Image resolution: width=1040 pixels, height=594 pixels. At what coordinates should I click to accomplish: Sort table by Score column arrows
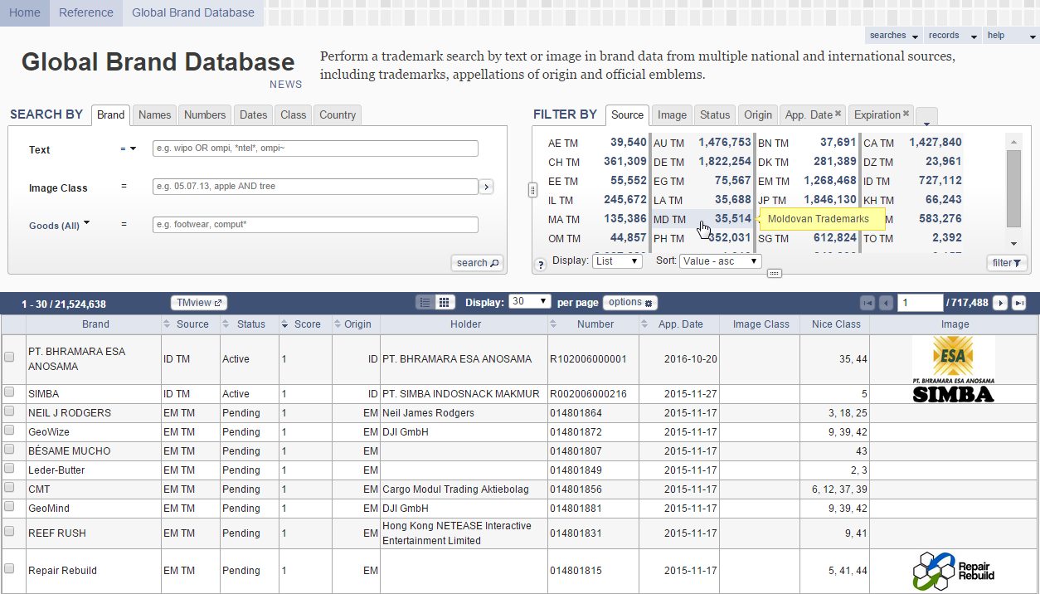(x=285, y=324)
